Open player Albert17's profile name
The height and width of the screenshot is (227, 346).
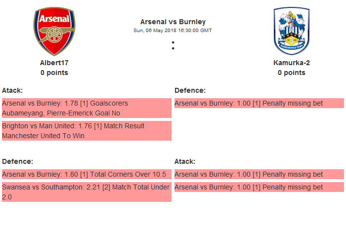(54, 63)
